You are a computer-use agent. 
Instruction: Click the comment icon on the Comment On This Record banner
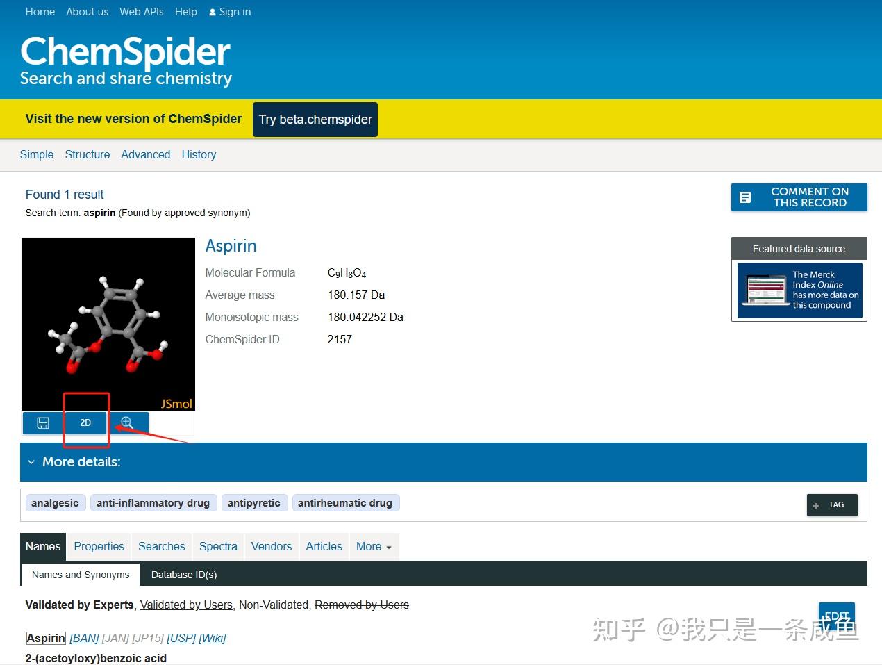click(x=745, y=197)
